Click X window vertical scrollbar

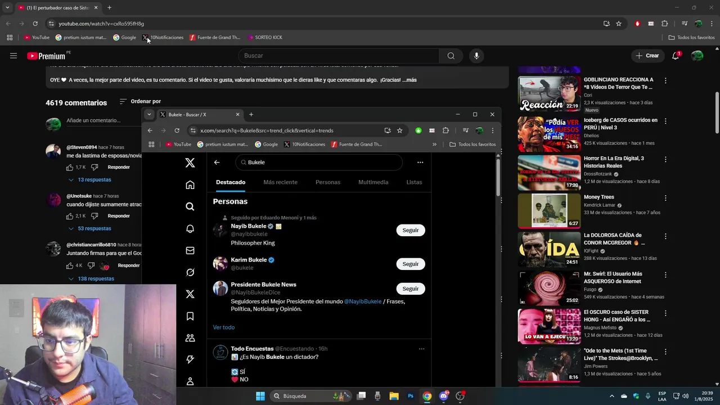click(498, 179)
